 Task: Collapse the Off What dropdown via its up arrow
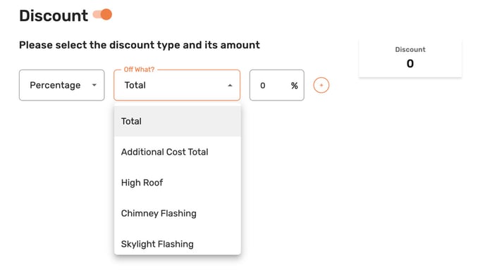click(x=230, y=86)
